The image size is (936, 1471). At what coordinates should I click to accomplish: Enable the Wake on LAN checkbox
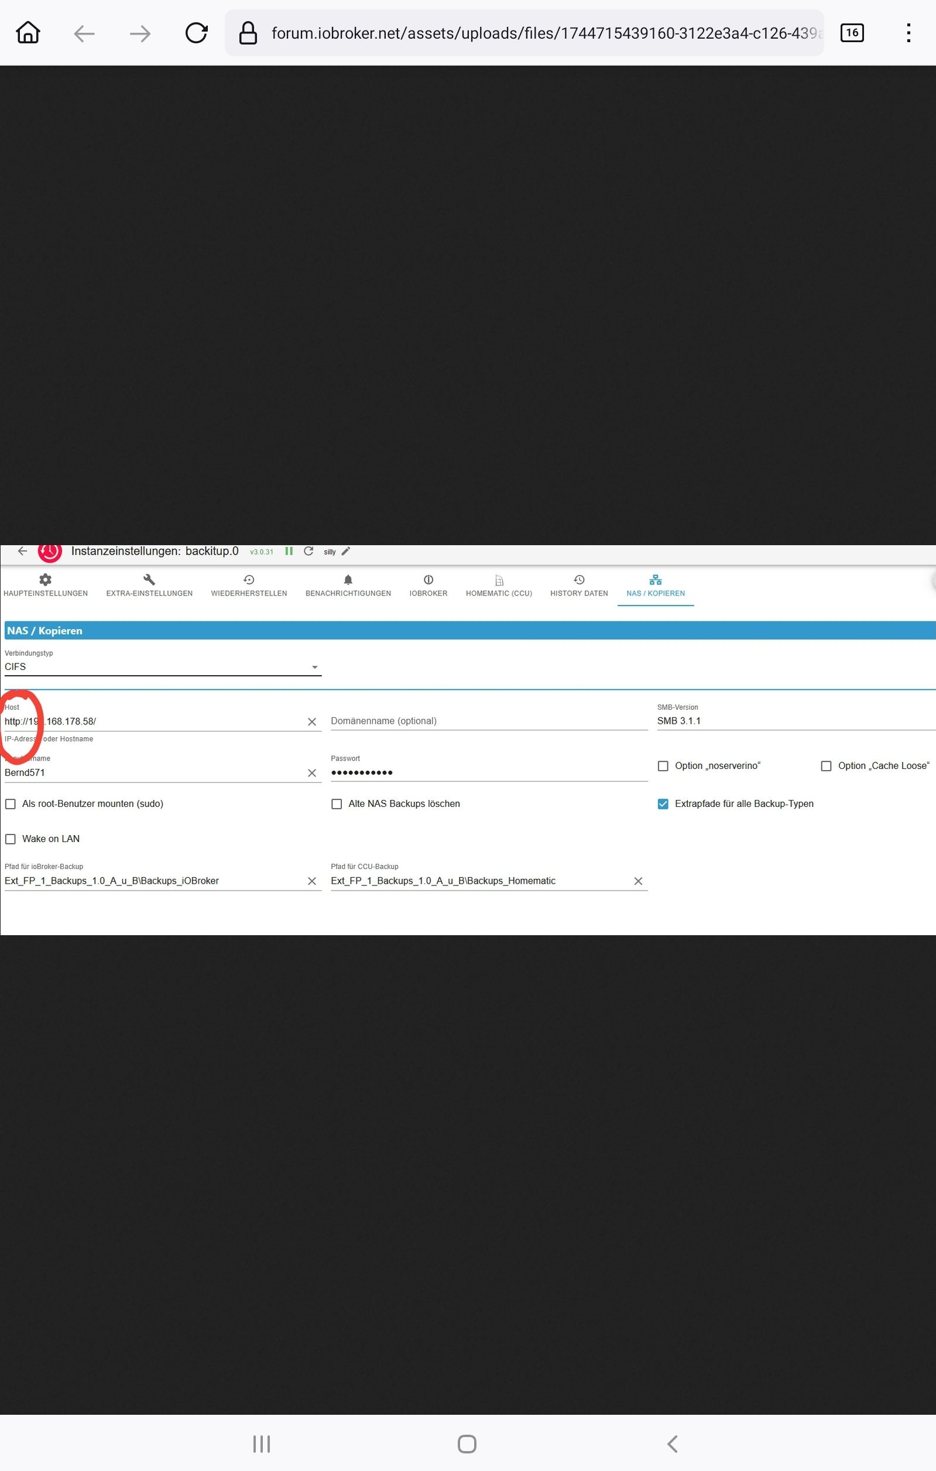11,839
